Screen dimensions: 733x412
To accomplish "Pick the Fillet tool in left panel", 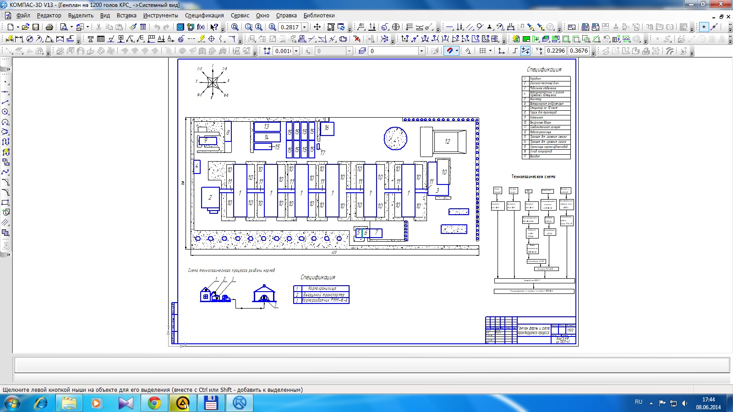I will tap(5, 192).
